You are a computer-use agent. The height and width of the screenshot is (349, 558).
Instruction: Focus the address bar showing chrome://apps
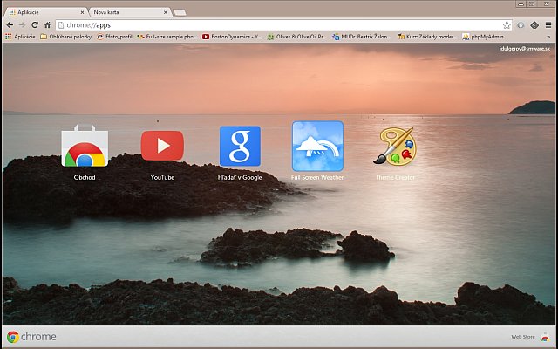pos(283,25)
